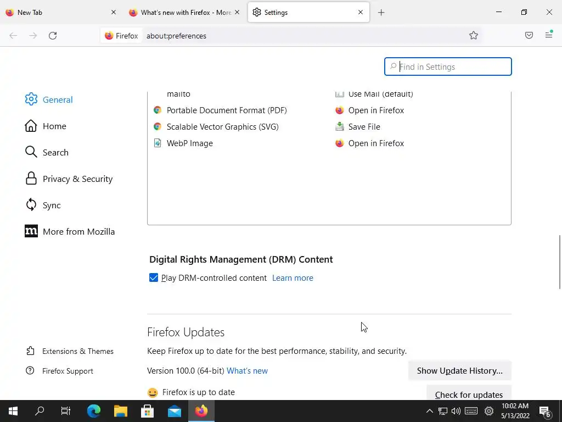The image size is (562, 422).
Task: Launch Microsoft Edge from the taskbar
Action: pos(94,411)
